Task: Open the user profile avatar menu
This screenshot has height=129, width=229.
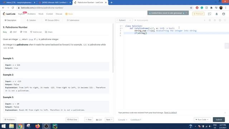Action: (x=224, y=14)
